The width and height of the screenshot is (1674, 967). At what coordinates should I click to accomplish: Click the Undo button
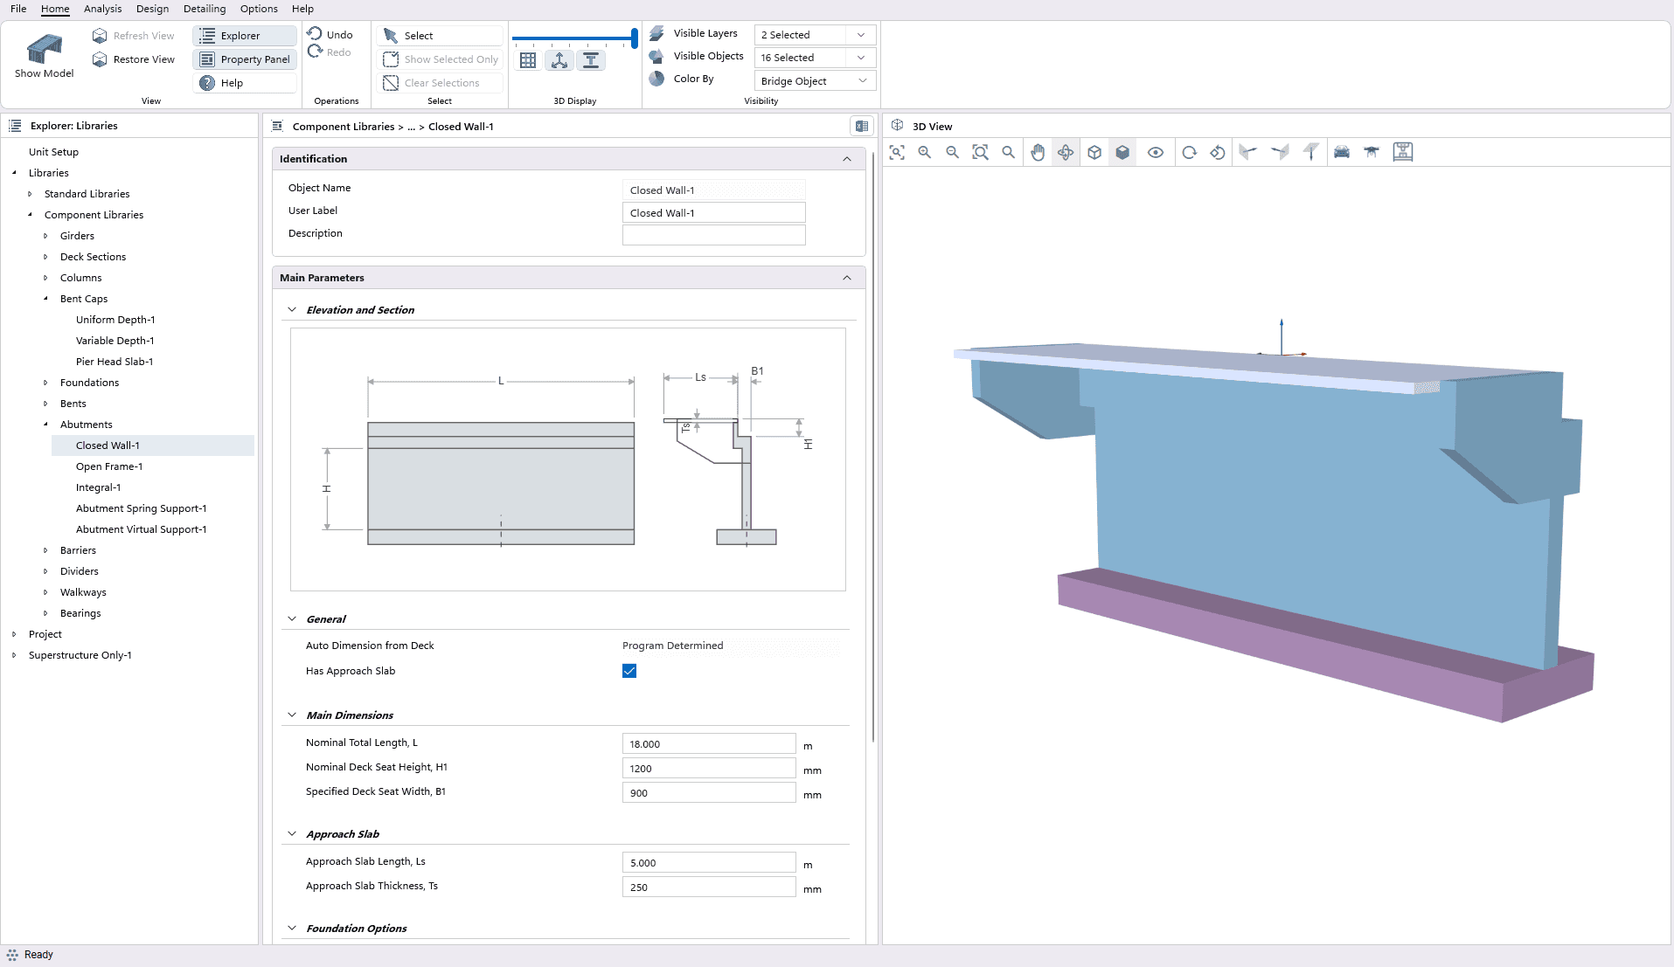[x=330, y=35]
